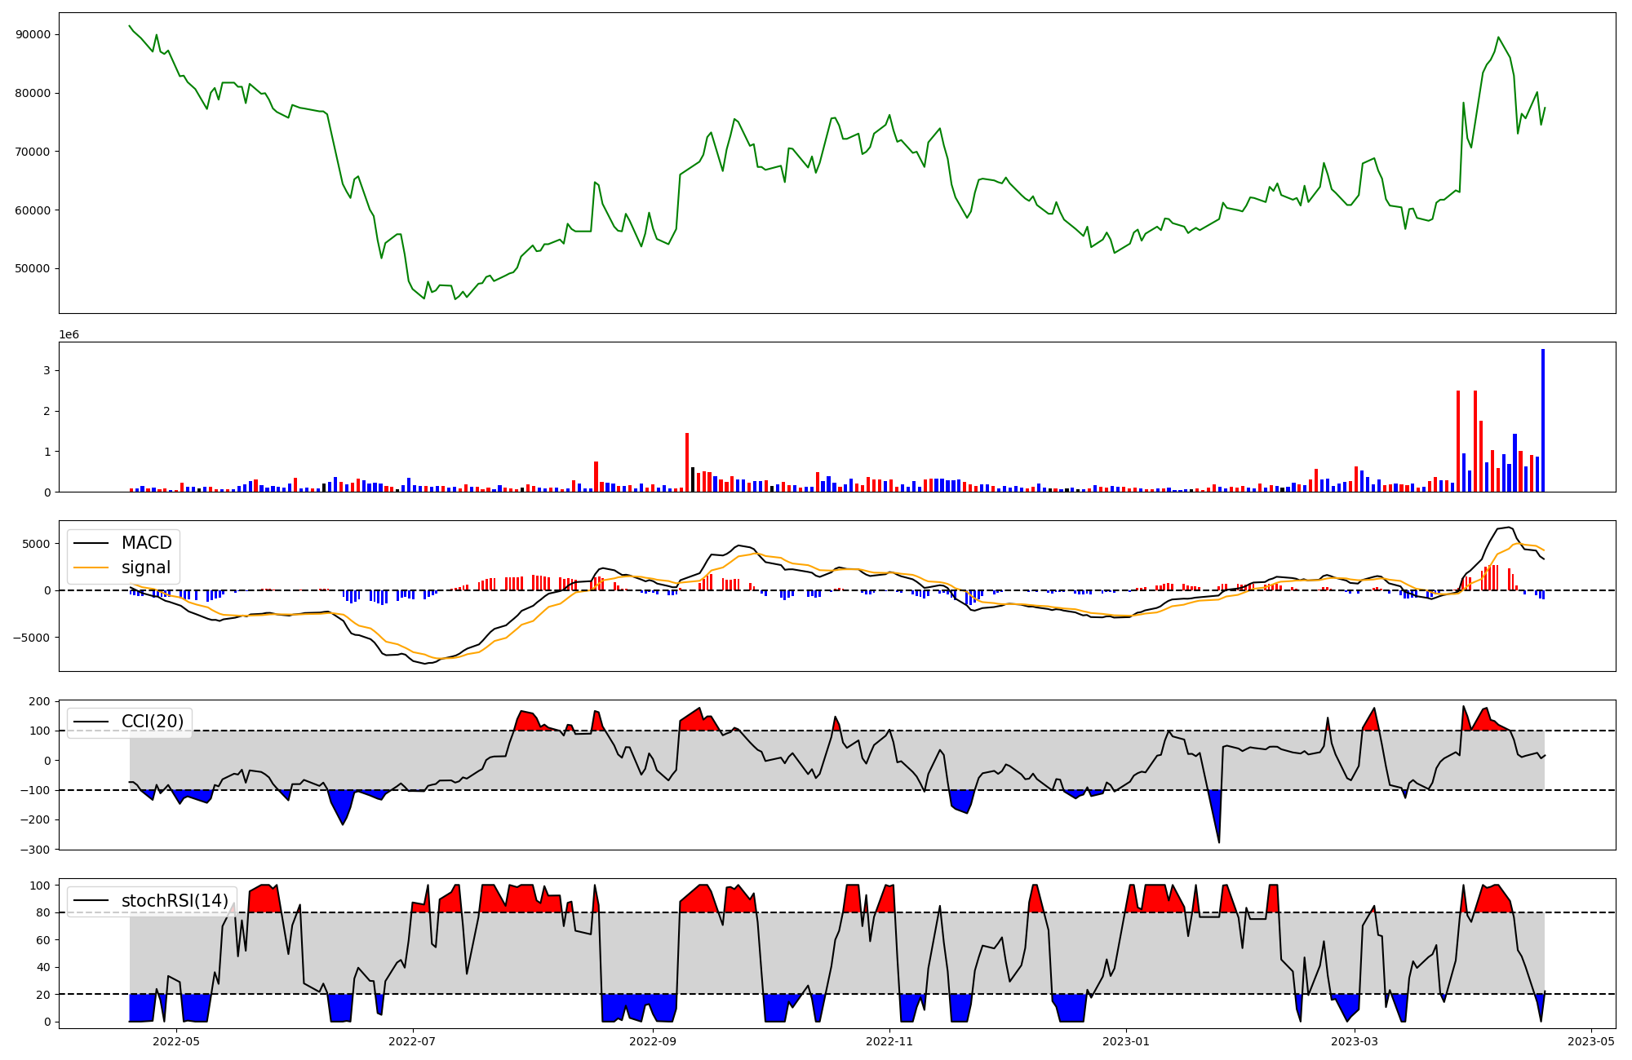Click the 2023-01 x-axis date label
The image size is (1632, 1060).
(1126, 1041)
